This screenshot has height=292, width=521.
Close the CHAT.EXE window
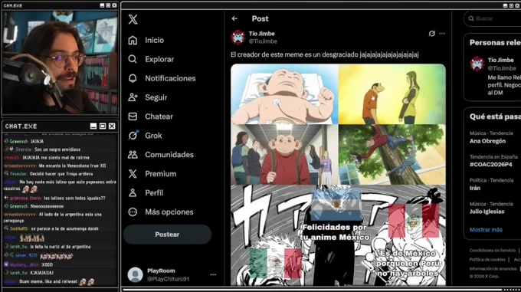point(112,126)
